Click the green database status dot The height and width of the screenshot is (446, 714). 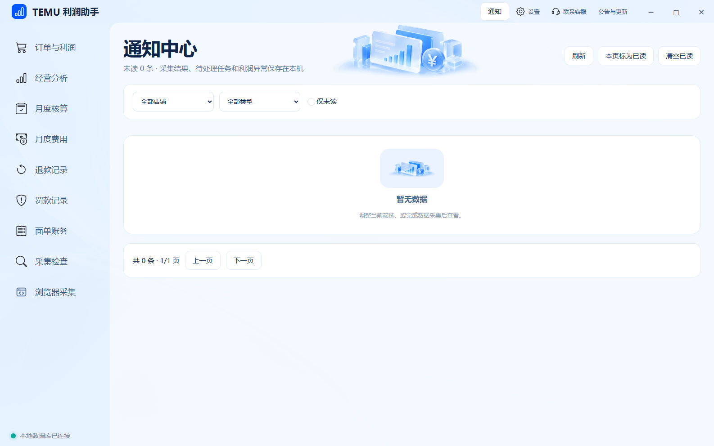pyautogui.click(x=14, y=436)
